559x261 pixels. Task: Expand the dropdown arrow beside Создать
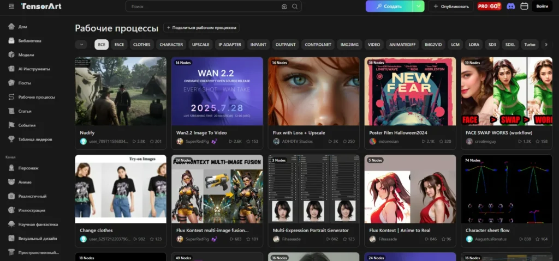419,6
